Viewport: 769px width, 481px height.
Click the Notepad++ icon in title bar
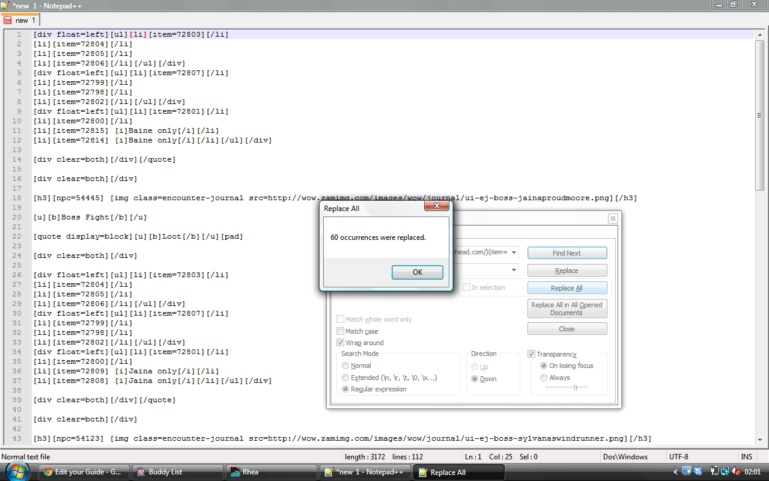[x=6, y=5]
